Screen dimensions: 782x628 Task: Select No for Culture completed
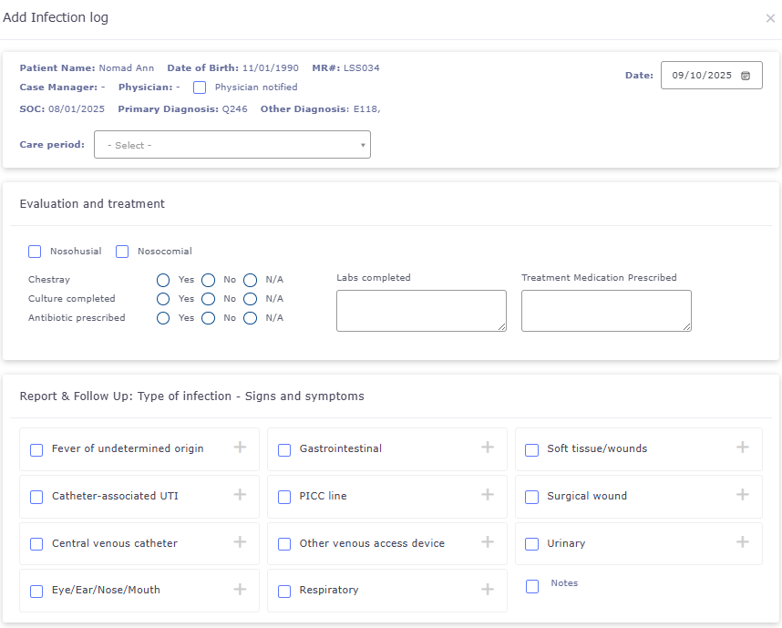coord(208,299)
